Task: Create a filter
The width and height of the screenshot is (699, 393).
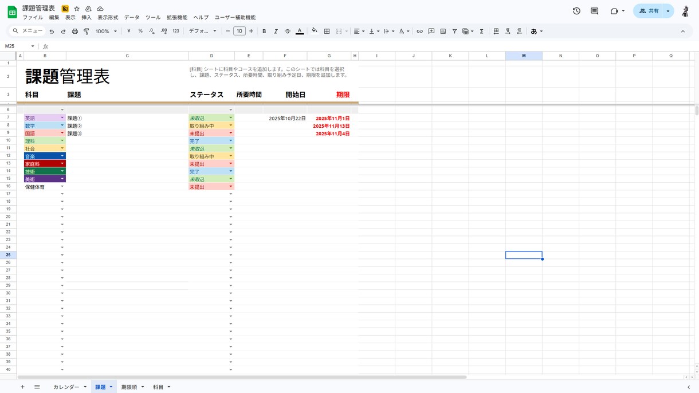Action: [x=454, y=32]
